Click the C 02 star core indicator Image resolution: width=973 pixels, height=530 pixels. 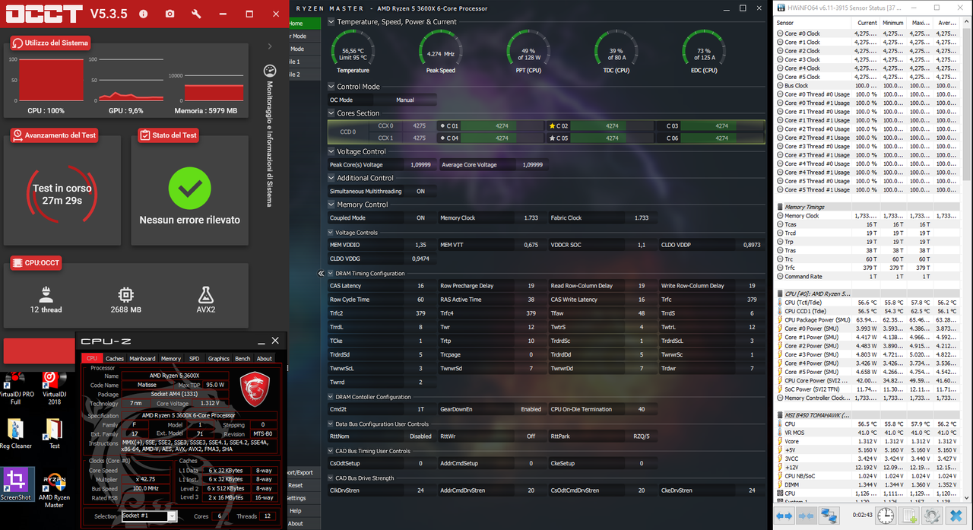553,125
